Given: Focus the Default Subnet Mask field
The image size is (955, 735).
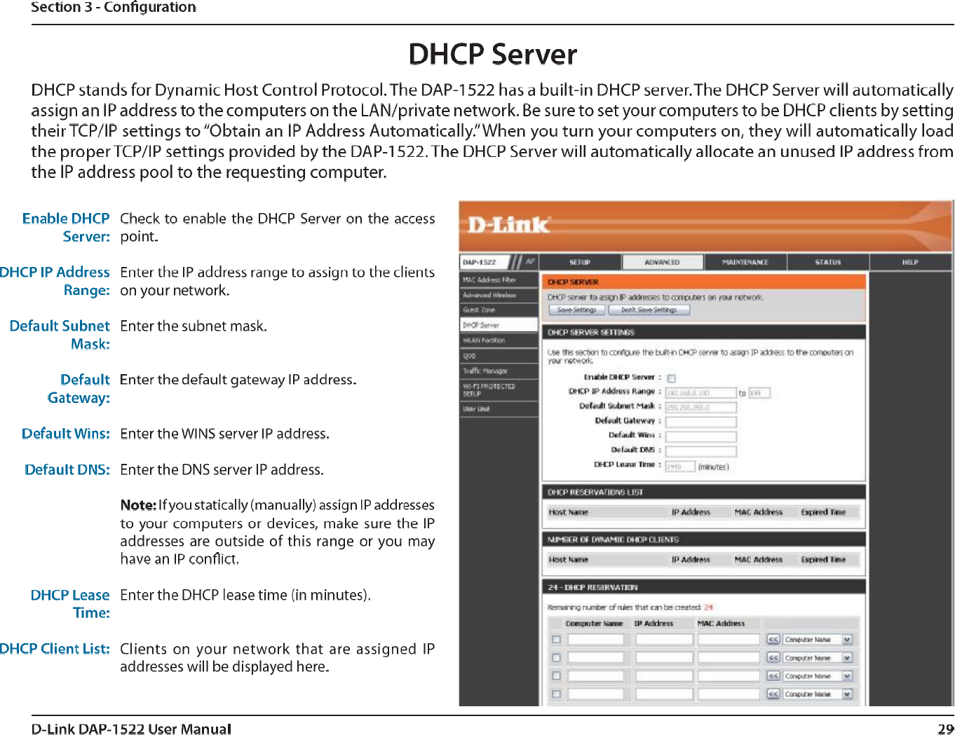Looking at the screenshot, I should tap(700, 407).
